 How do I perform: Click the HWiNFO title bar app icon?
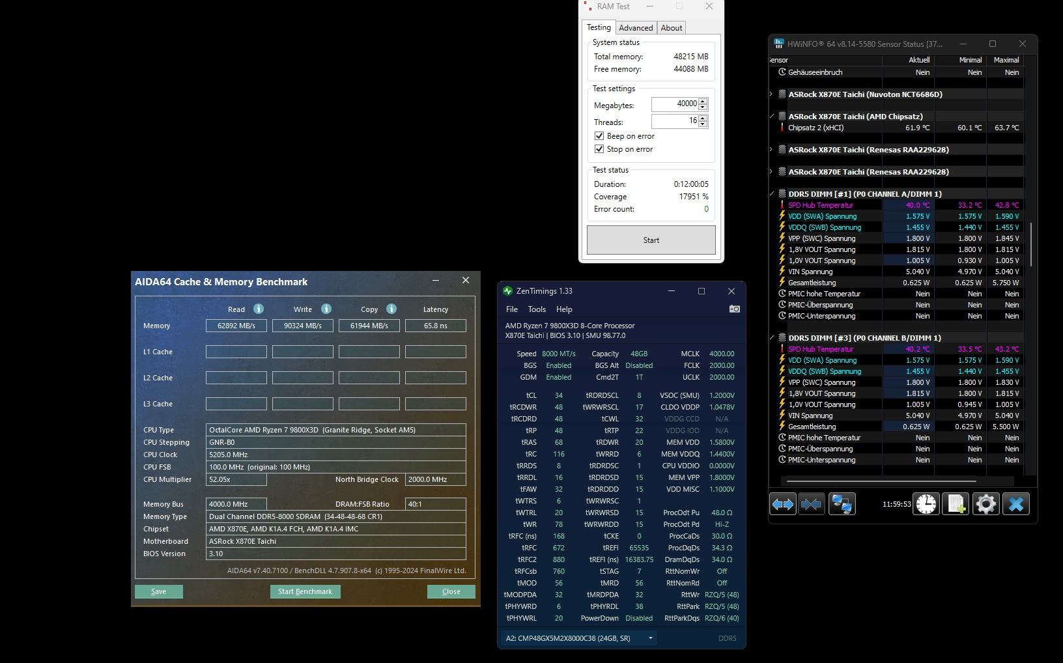tap(779, 44)
